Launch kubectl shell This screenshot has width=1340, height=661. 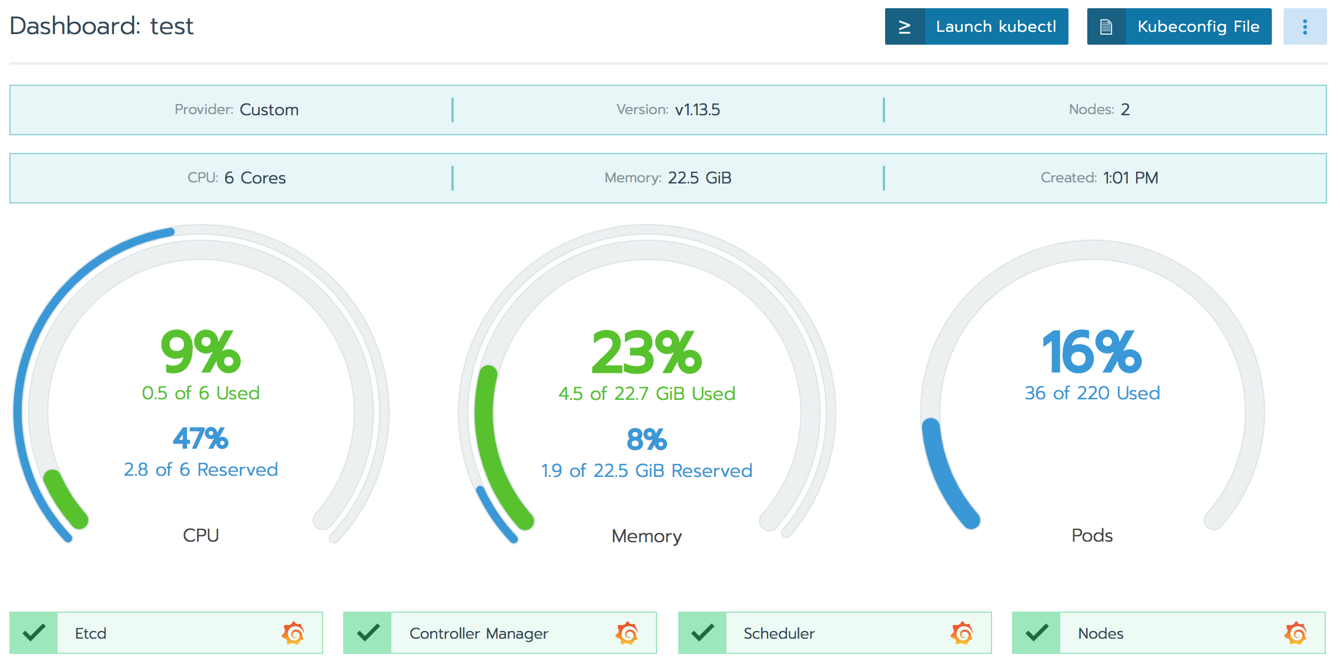(996, 27)
